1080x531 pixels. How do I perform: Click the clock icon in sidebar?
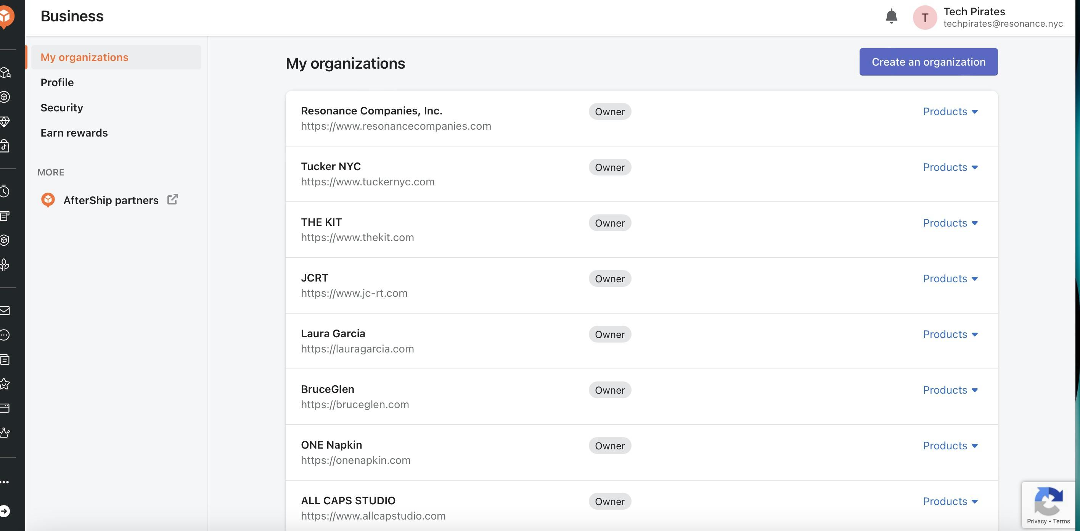(5, 191)
